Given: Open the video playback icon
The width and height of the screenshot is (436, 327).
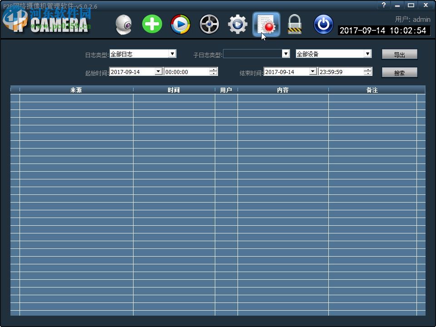Looking at the screenshot, I should (180, 25).
